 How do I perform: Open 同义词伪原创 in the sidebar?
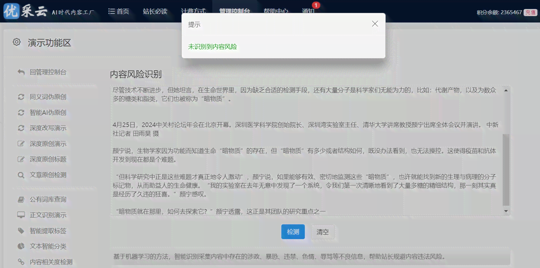48,97
